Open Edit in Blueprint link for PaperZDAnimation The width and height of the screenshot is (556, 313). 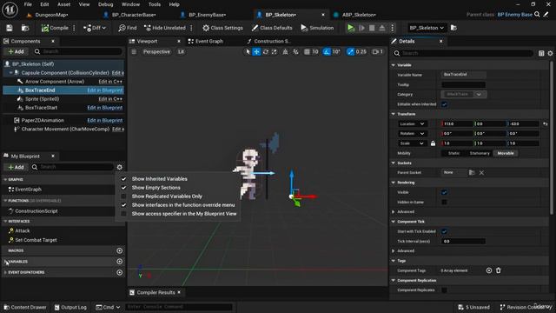[105, 120]
